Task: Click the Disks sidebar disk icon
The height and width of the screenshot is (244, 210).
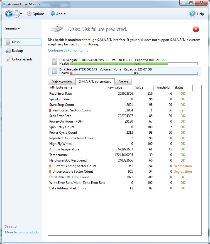Action: (x=8, y=42)
